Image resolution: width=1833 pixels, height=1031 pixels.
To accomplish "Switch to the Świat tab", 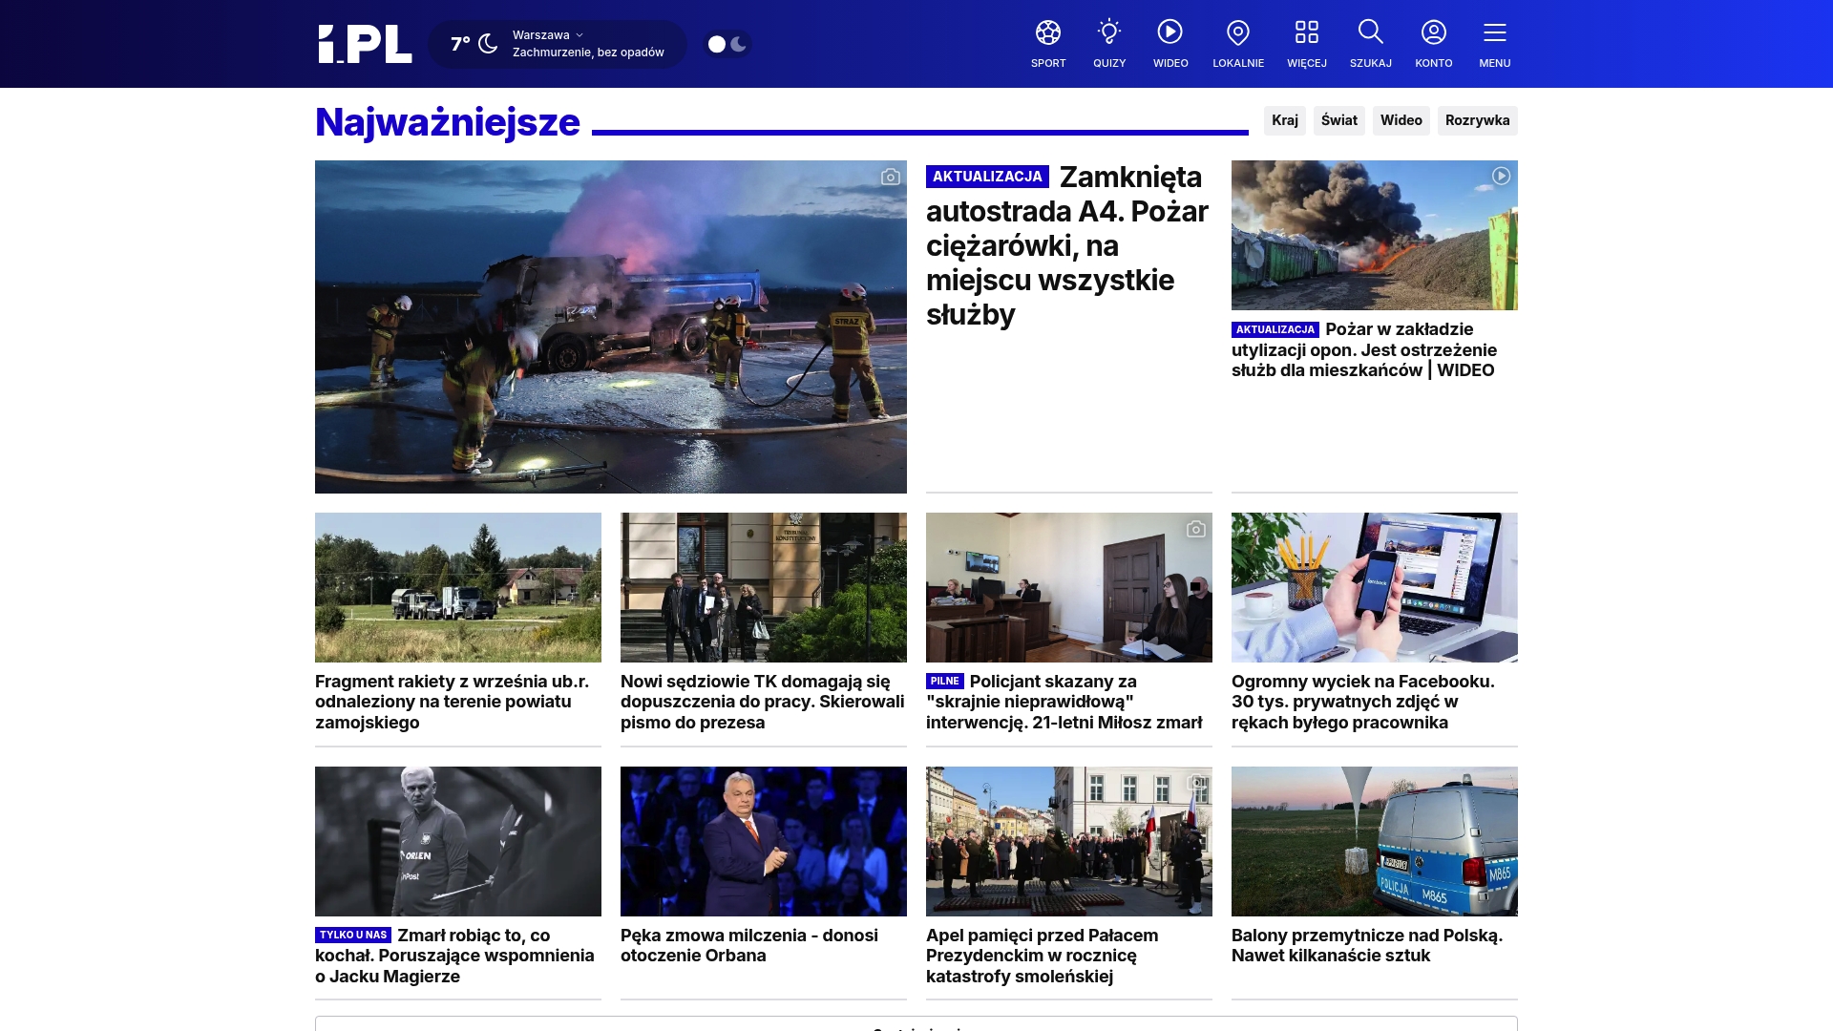I will pos(1339,120).
